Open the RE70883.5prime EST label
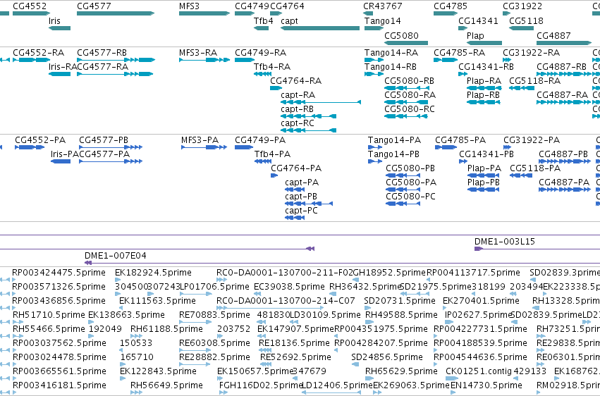Screen dimensions: 600x396 coord(214,315)
